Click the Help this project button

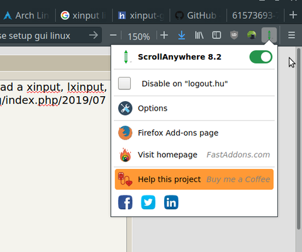tap(194, 179)
